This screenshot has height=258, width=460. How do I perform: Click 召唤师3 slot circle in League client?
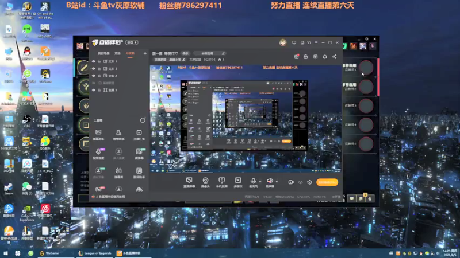click(366, 105)
